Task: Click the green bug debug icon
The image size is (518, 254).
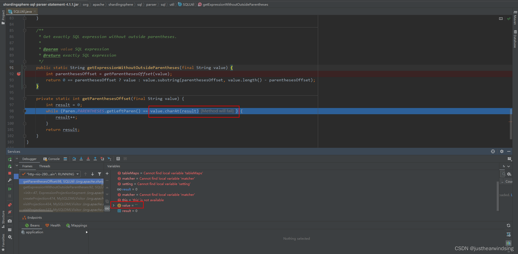Action: (x=10, y=166)
